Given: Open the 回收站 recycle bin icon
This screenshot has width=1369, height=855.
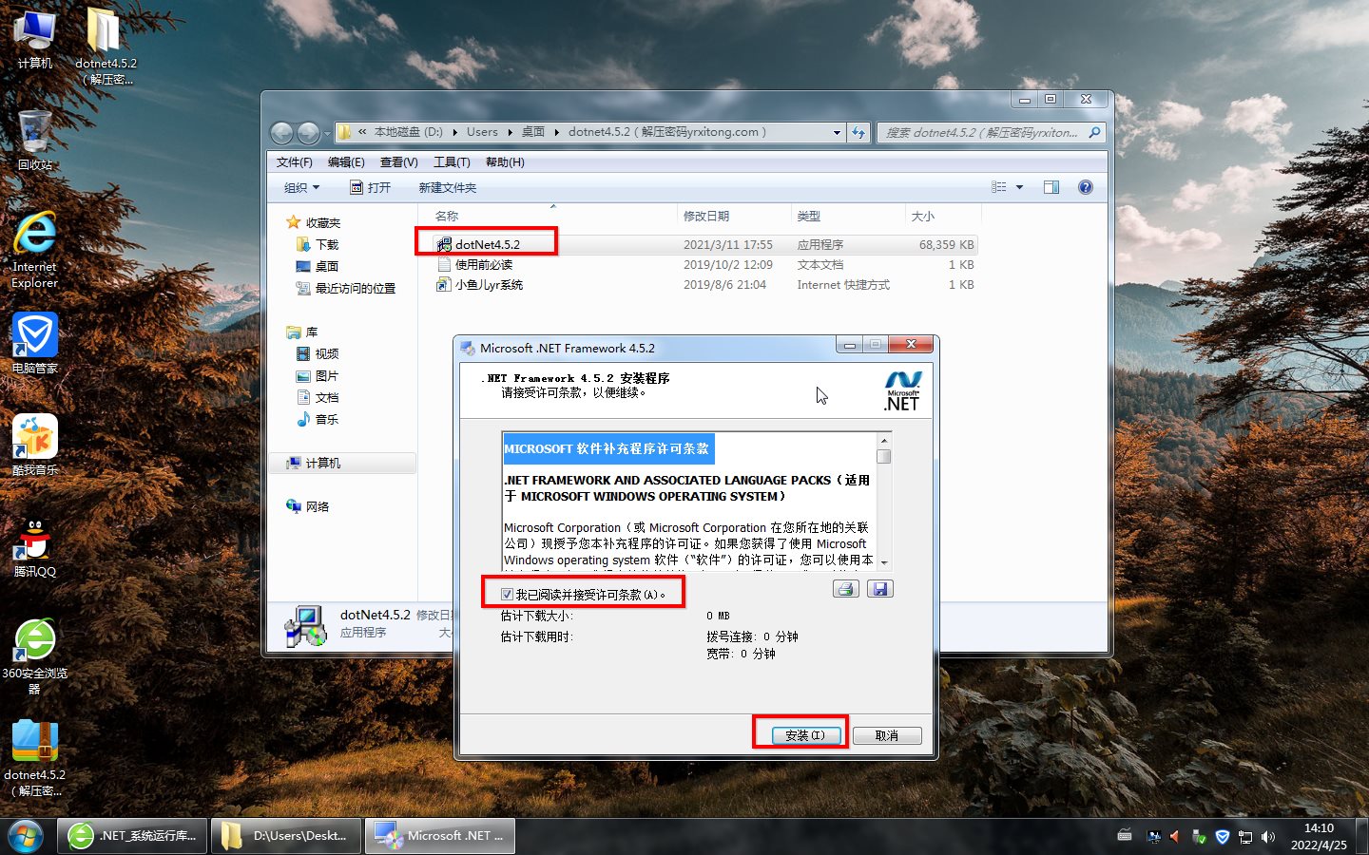Looking at the screenshot, I should (35, 139).
